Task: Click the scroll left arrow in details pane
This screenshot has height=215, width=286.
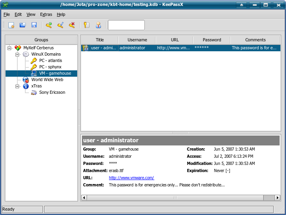Action: (84, 198)
